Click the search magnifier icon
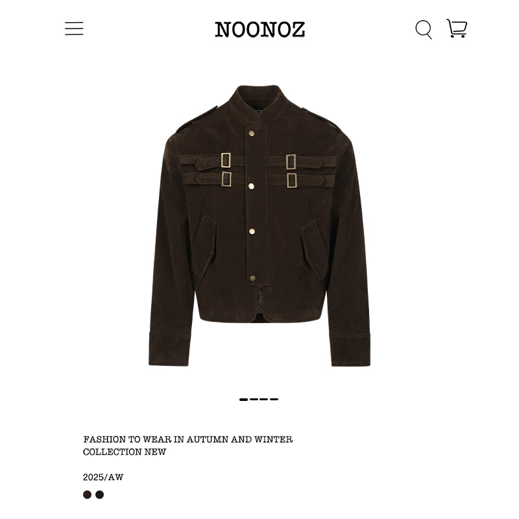 coord(424,29)
